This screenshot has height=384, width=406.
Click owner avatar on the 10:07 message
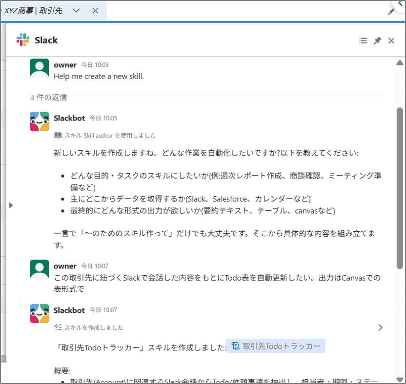pyautogui.click(x=40, y=269)
